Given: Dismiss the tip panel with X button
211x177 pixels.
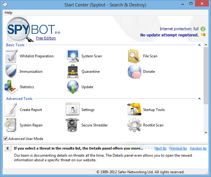Looking at the screenshot, I should (x=7, y=148).
